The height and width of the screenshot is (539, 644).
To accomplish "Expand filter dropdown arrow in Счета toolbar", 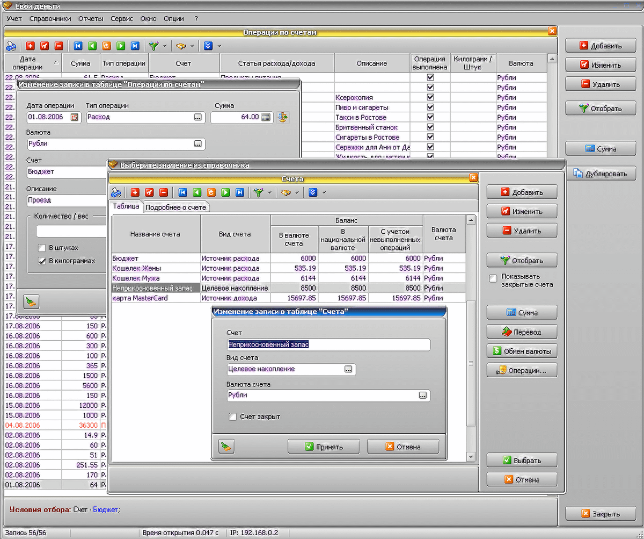I will [269, 192].
